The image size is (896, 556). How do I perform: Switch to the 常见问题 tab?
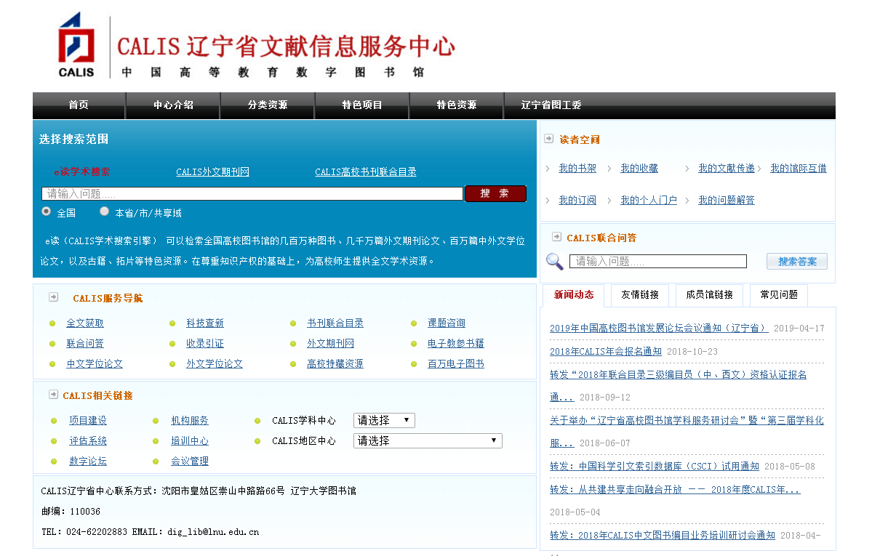[x=779, y=295]
